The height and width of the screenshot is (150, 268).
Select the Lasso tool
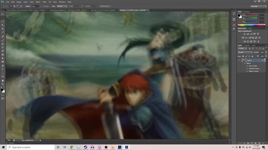(x=3, y=22)
